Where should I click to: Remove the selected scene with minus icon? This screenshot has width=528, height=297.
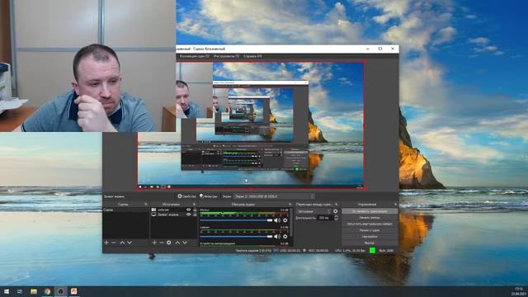114,243
